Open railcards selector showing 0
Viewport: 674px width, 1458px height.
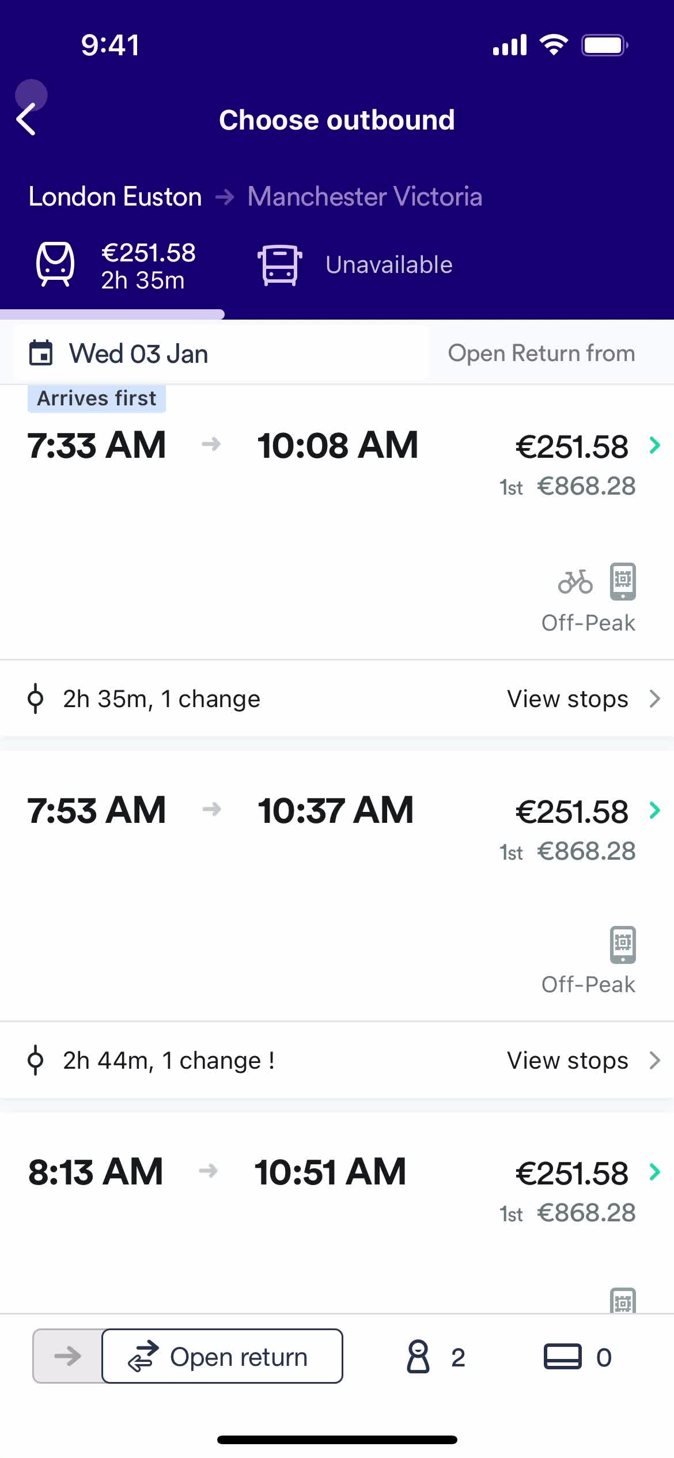578,1357
